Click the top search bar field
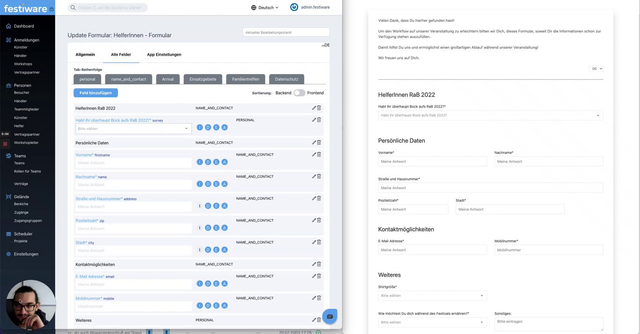Screen dimensions: 640x334 108,7
